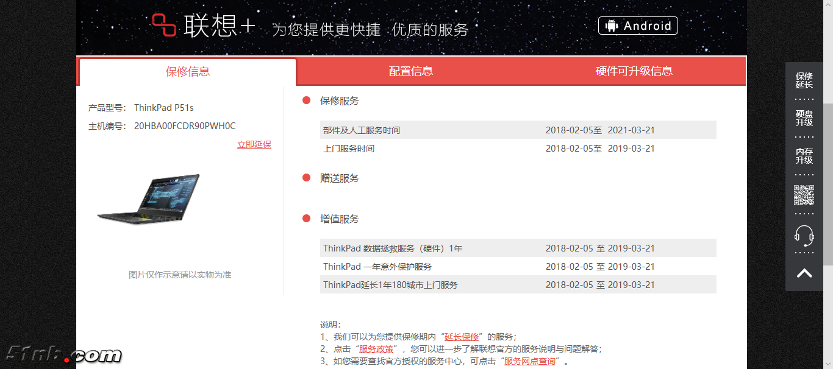Switch to the 硬件可升级信息 tab
Viewport: 833px width, 369px height.
(x=634, y=71)
